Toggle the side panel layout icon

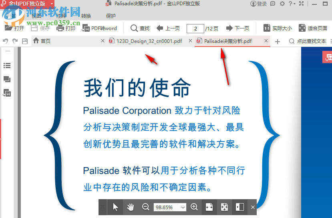click(x=239, y=207)
